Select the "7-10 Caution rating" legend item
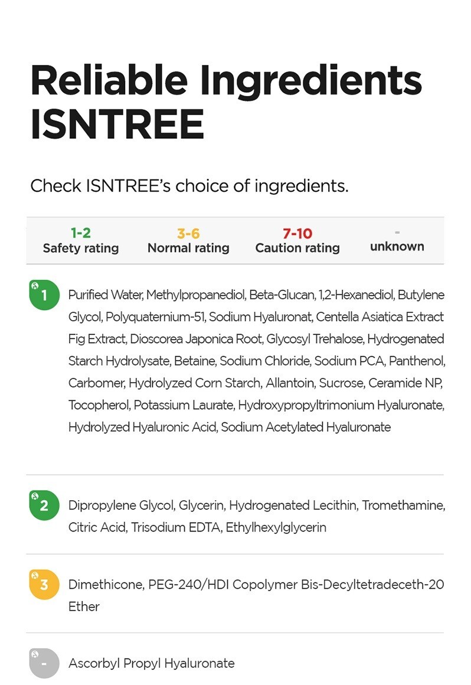Viewport: 471px width, 685px height. pos(297,240)
